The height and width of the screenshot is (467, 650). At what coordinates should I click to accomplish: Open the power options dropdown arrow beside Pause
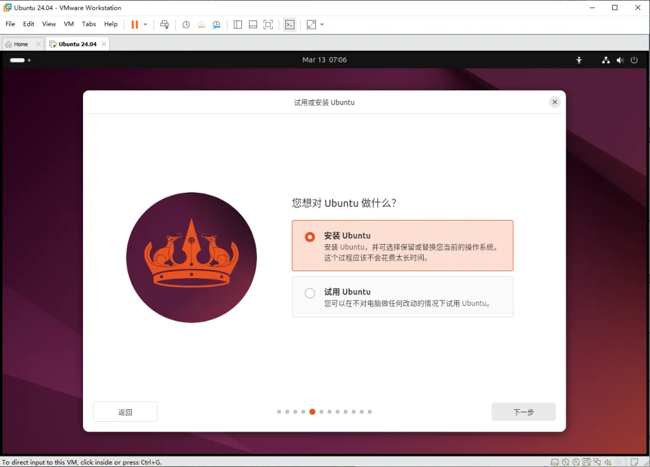pos(146,25)
